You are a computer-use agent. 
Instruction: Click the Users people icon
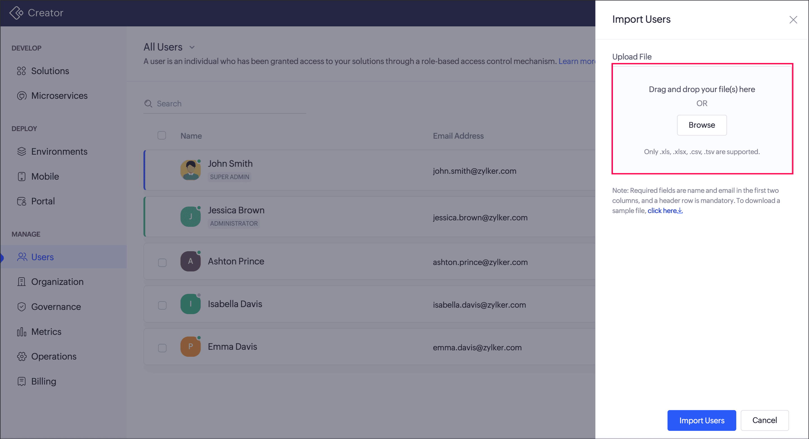pyautogui.click(x=22, y=257)
